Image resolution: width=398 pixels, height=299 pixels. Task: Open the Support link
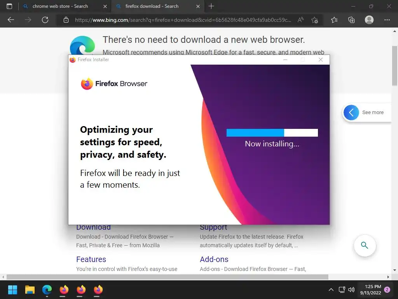coord(213,227)
